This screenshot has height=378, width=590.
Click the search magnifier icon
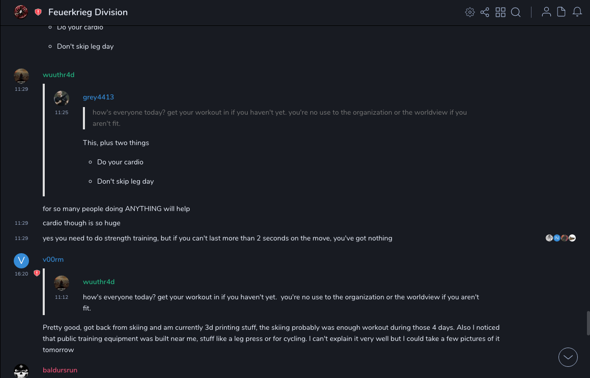pyautogui.click(x=516, y=12)
